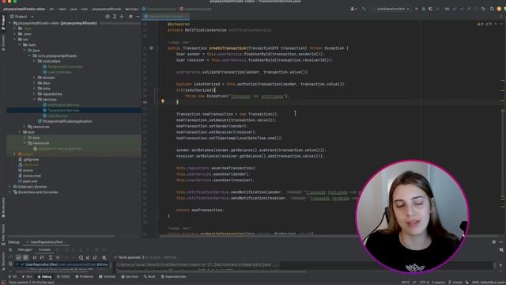Open PicpaysimplificadoApplication class

(65, 121)
